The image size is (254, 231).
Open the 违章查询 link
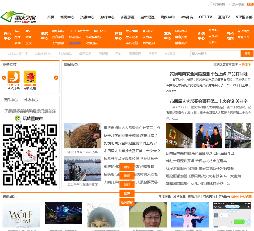[x=92, y=43]
